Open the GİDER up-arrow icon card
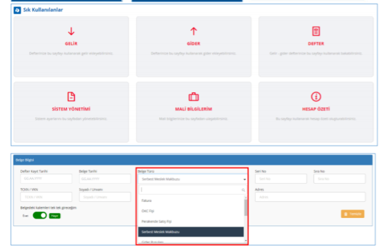The height and width of the screenshot is (251, 382). (193, 46)
